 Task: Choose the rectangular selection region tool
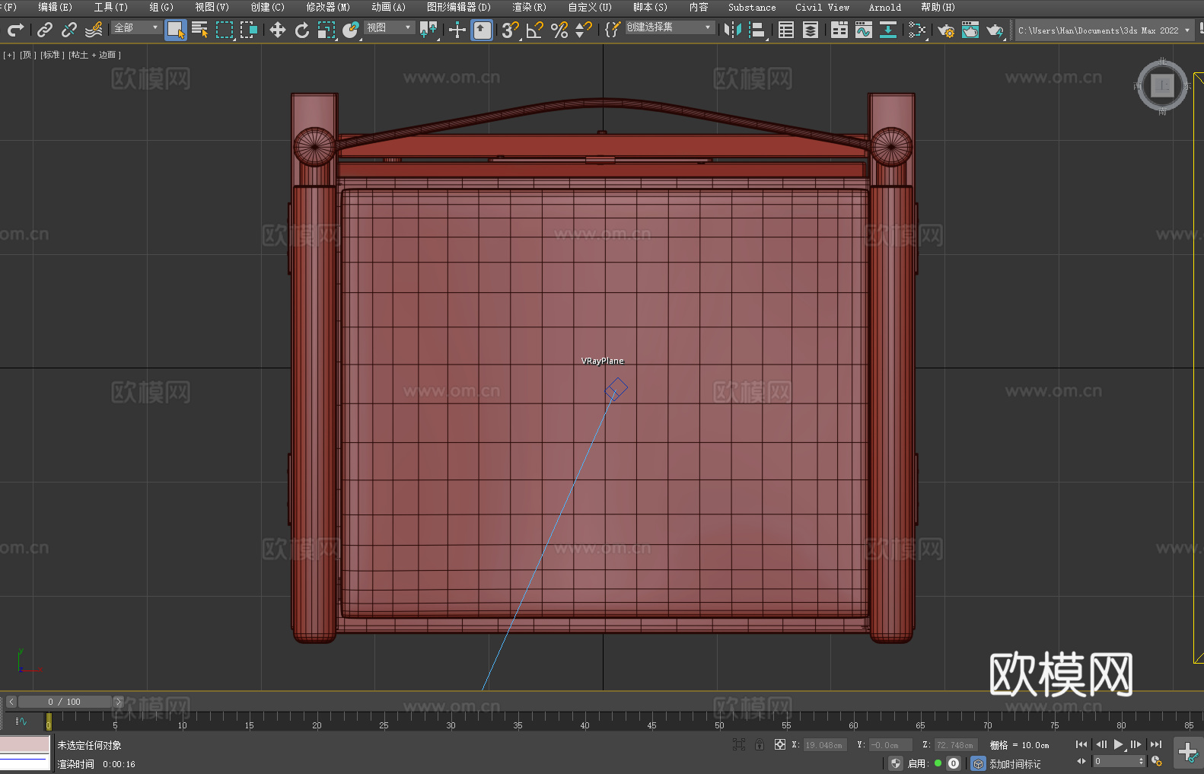tap(225, 30)
